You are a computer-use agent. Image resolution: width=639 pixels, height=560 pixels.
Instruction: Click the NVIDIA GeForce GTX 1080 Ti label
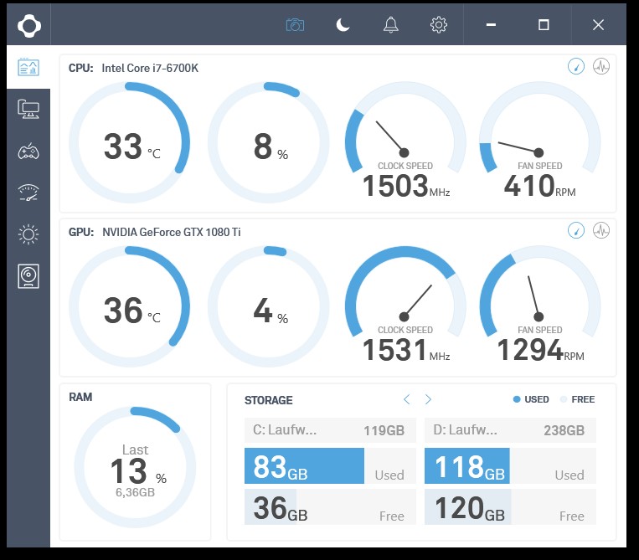coord(171,232)
